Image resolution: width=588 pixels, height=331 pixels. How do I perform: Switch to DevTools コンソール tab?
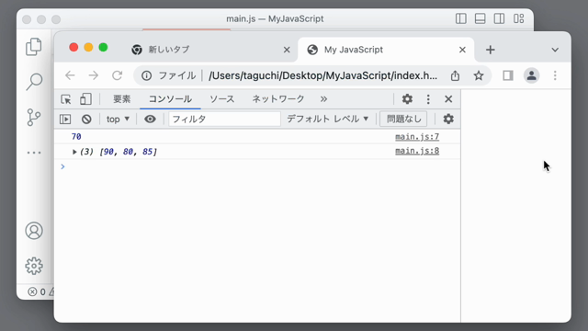coord(170,99)
